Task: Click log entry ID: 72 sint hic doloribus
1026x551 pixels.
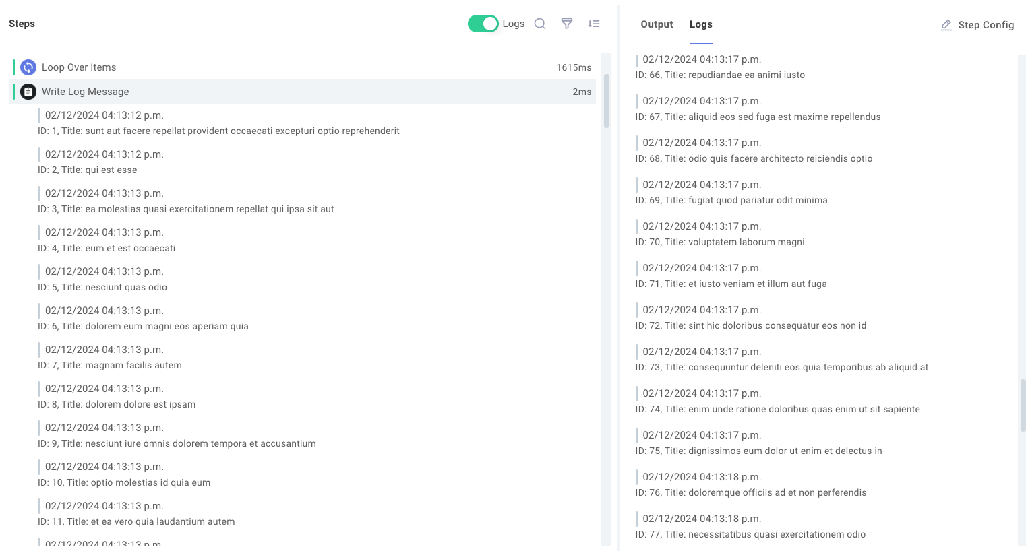Action: 751,325
